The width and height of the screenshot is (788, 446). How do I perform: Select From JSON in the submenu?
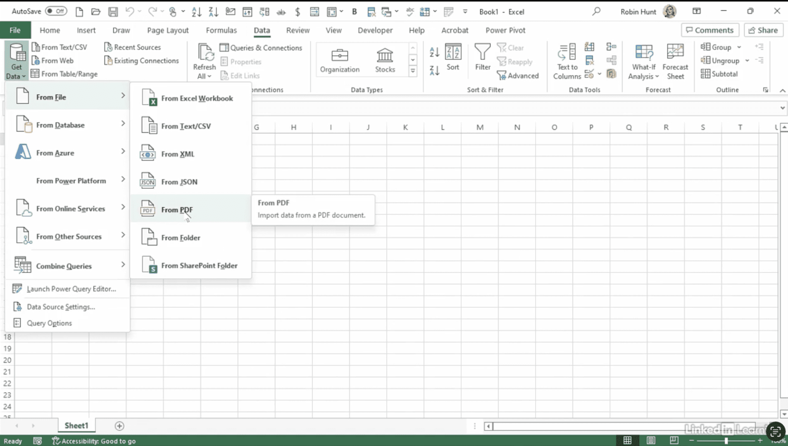click(x=190, y=182)
